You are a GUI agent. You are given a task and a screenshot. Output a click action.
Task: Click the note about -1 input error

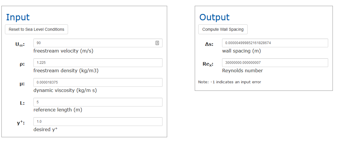[230, 82]
